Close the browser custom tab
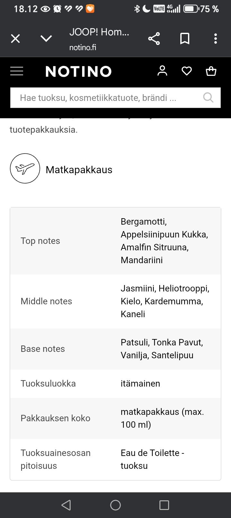This screenshot has height=518, width=231. pyautogui.click(x=15, y=39)
